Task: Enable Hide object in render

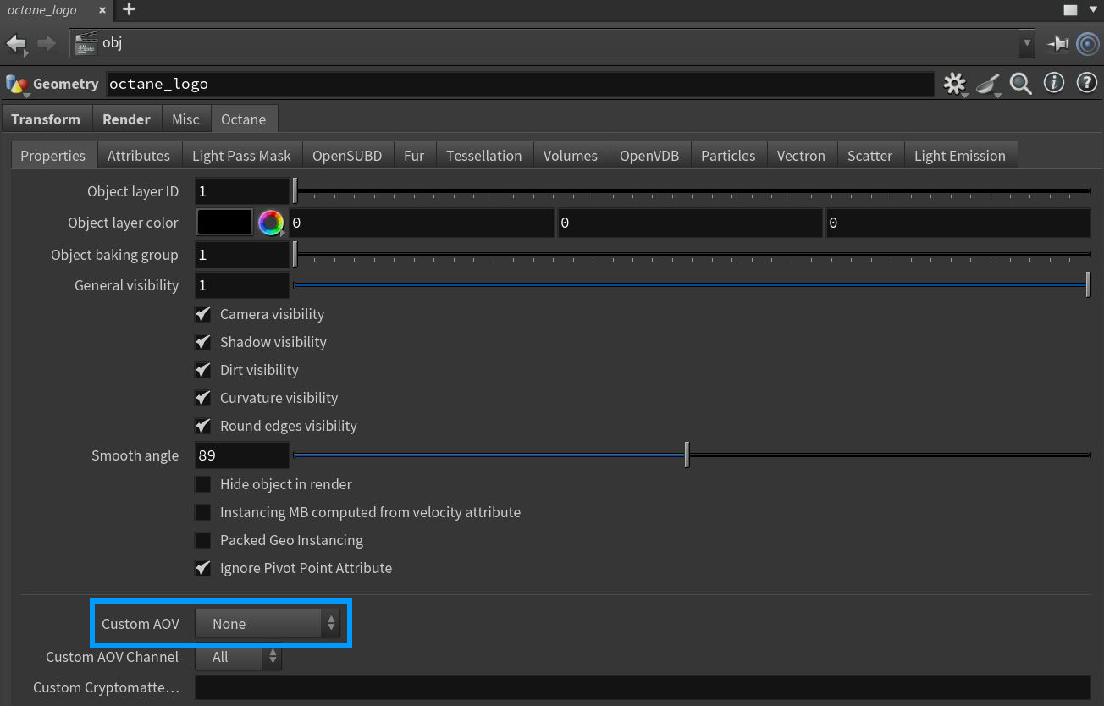Action: coord(203,484)
